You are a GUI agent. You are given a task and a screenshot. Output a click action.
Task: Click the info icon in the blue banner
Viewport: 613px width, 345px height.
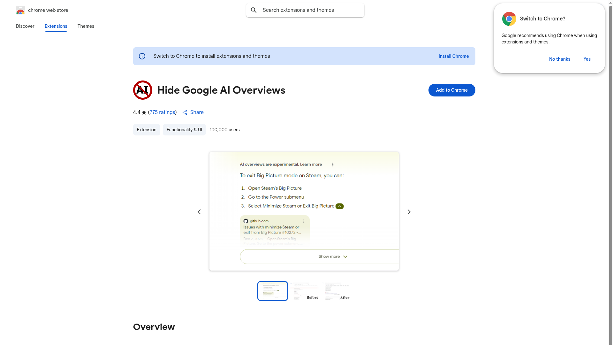click(x=142, y=56)
